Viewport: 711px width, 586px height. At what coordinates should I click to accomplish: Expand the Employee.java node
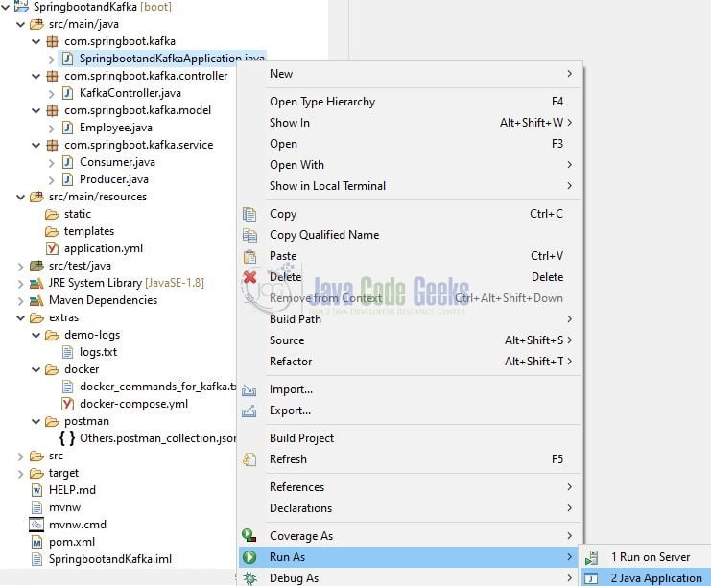click(x=51, y=129)
